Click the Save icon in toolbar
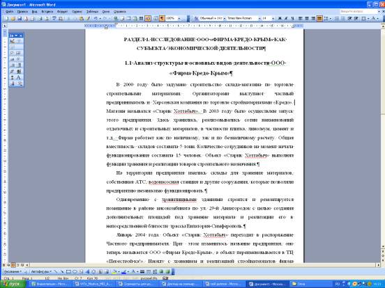385x288 pixels. point(20,18)
